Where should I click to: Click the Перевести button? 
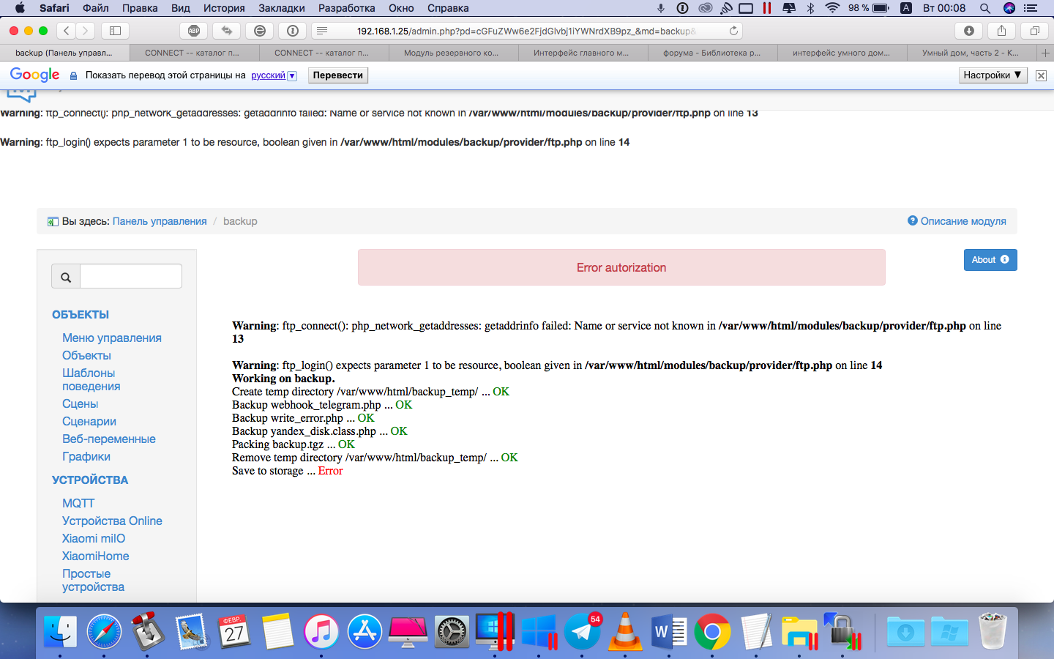pyautogui.click(x=338, y=75)
